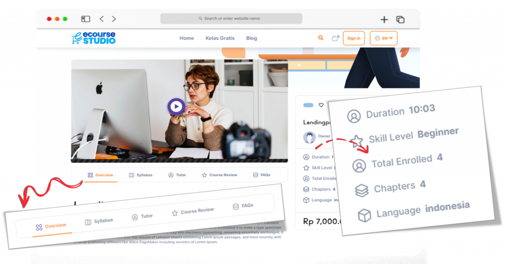The height and width of the screenshot is (264, 505).
Task: Switch to the Tutor tab
Action: [x=177, y=175]
